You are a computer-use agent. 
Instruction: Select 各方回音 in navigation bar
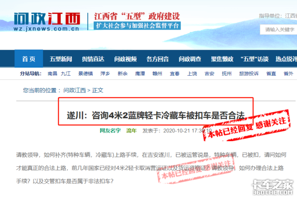[x=157, y=59]
